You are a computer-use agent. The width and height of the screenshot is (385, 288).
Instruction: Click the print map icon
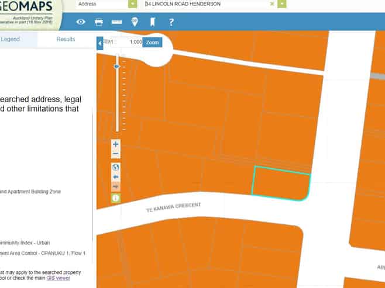(x=99, y=22)
